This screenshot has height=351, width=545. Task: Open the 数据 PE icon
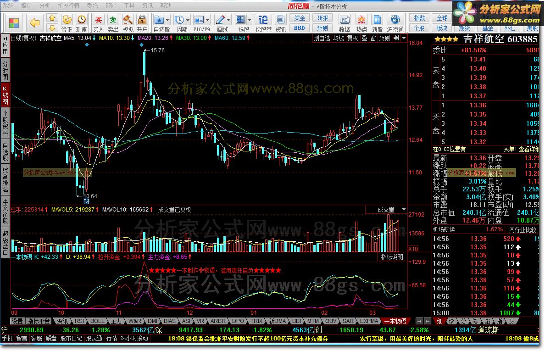(344, 20)
